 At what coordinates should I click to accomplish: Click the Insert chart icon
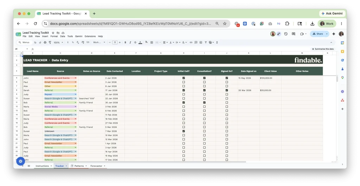pyautogui.click(x=201, y=42)
